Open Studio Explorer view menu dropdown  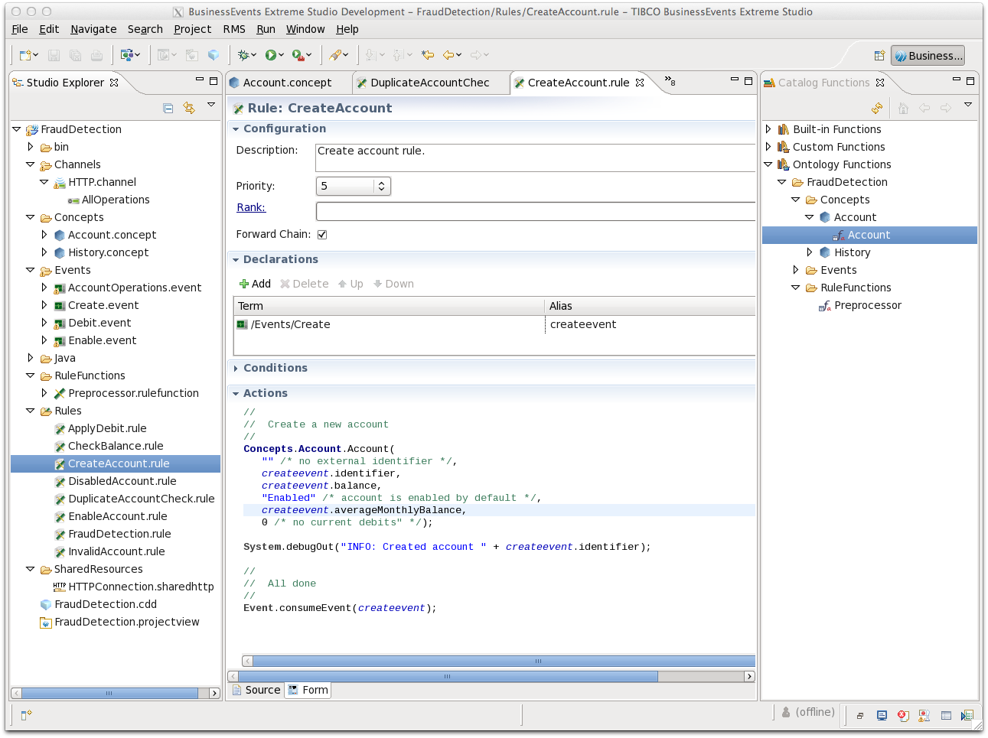[211, 105]
